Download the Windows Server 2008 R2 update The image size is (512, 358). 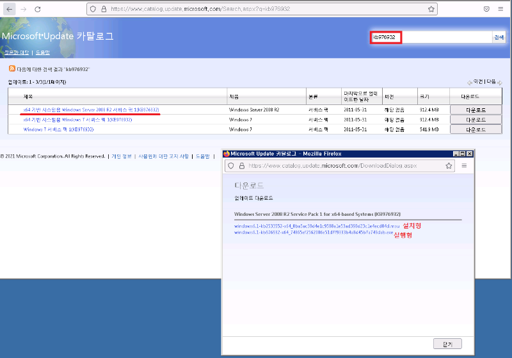476,110
